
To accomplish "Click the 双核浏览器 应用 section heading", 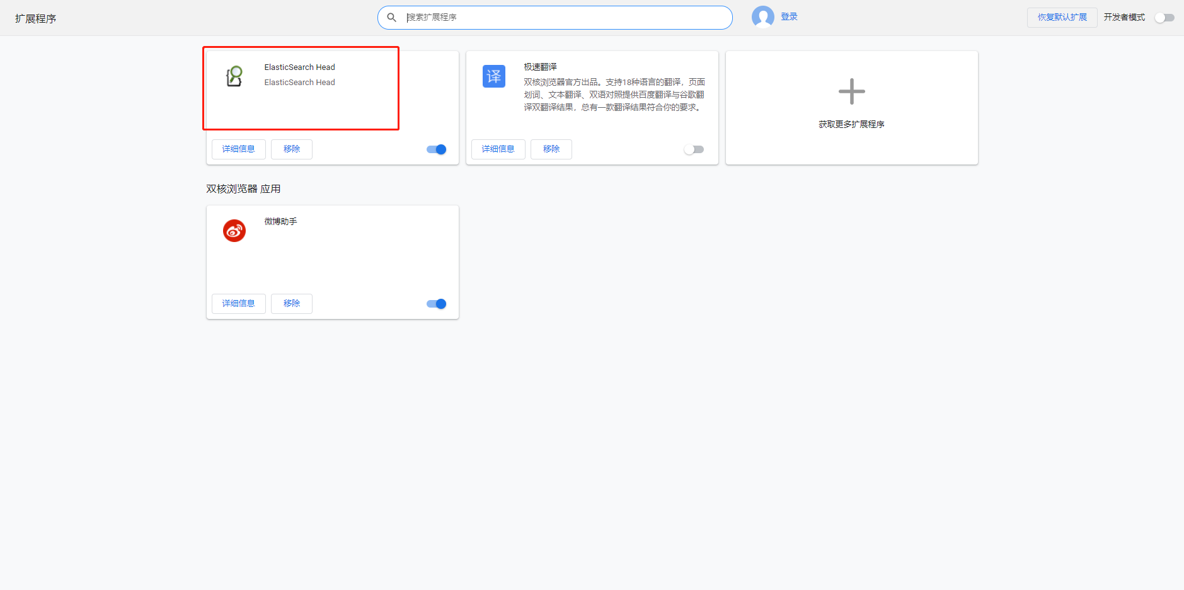I will click(243, 189).
